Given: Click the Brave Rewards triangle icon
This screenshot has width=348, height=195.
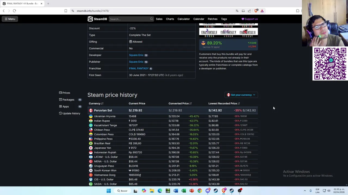Looking at the screenshot, I should click(262, 11).
